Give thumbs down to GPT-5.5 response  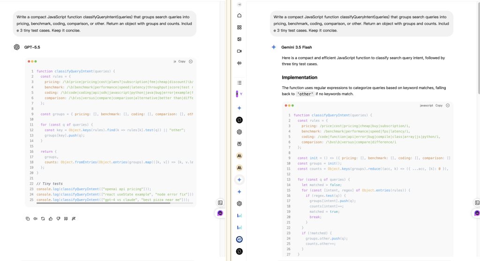tap(58, 219)
